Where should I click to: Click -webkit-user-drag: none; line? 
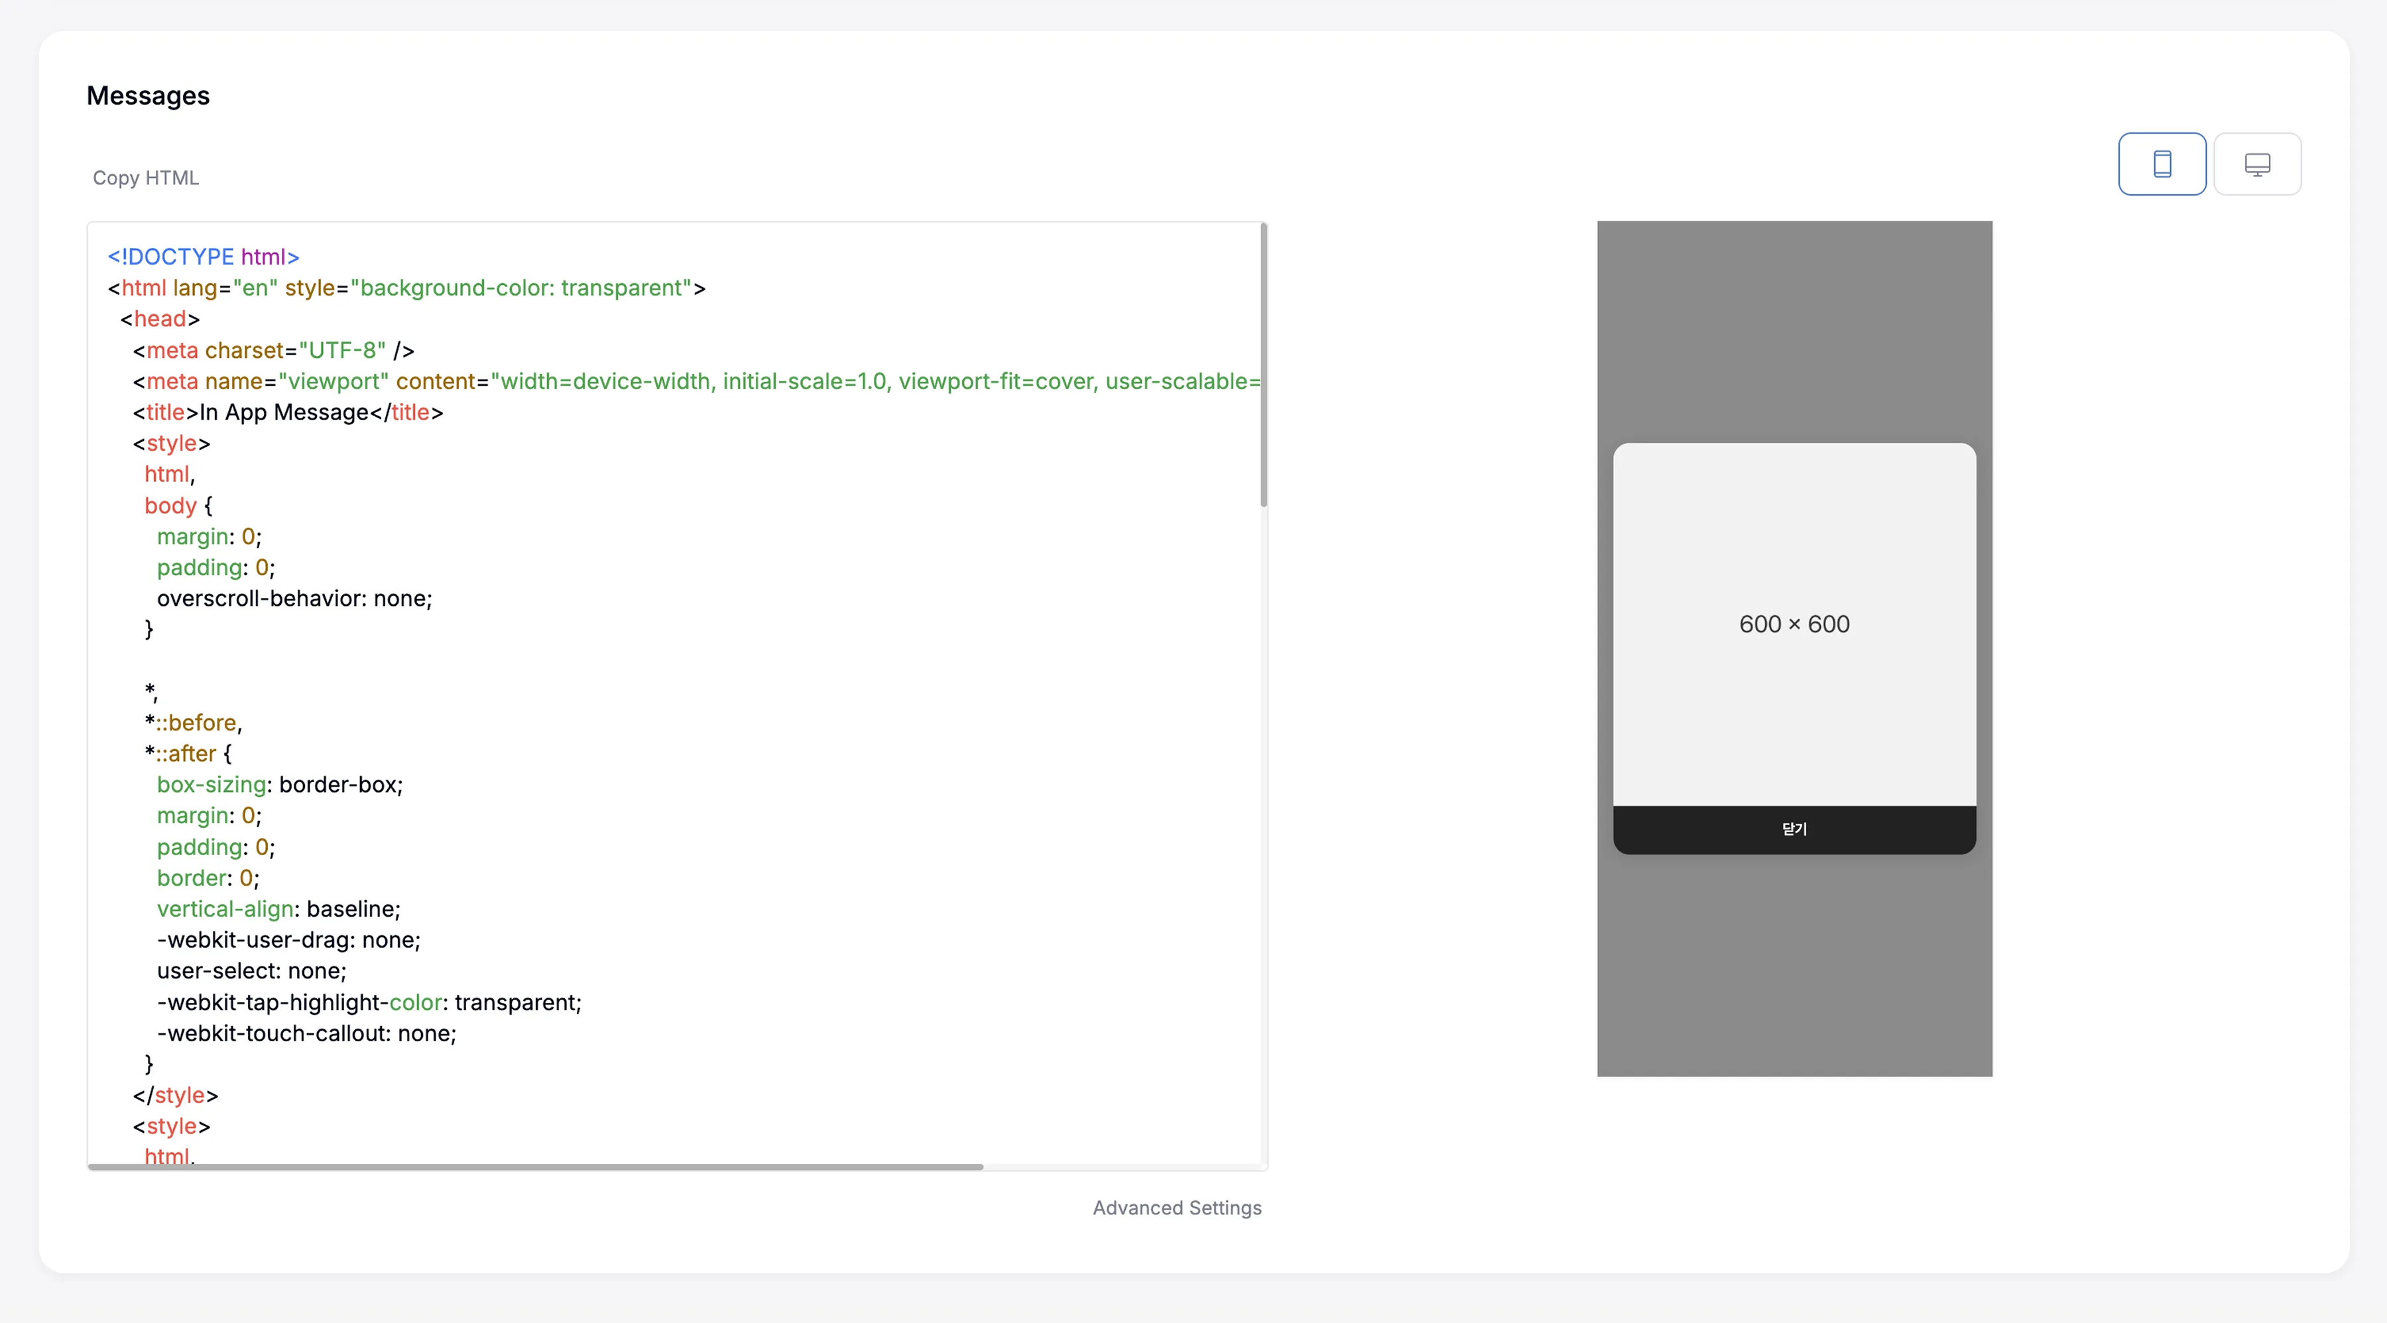coord(288,941)
